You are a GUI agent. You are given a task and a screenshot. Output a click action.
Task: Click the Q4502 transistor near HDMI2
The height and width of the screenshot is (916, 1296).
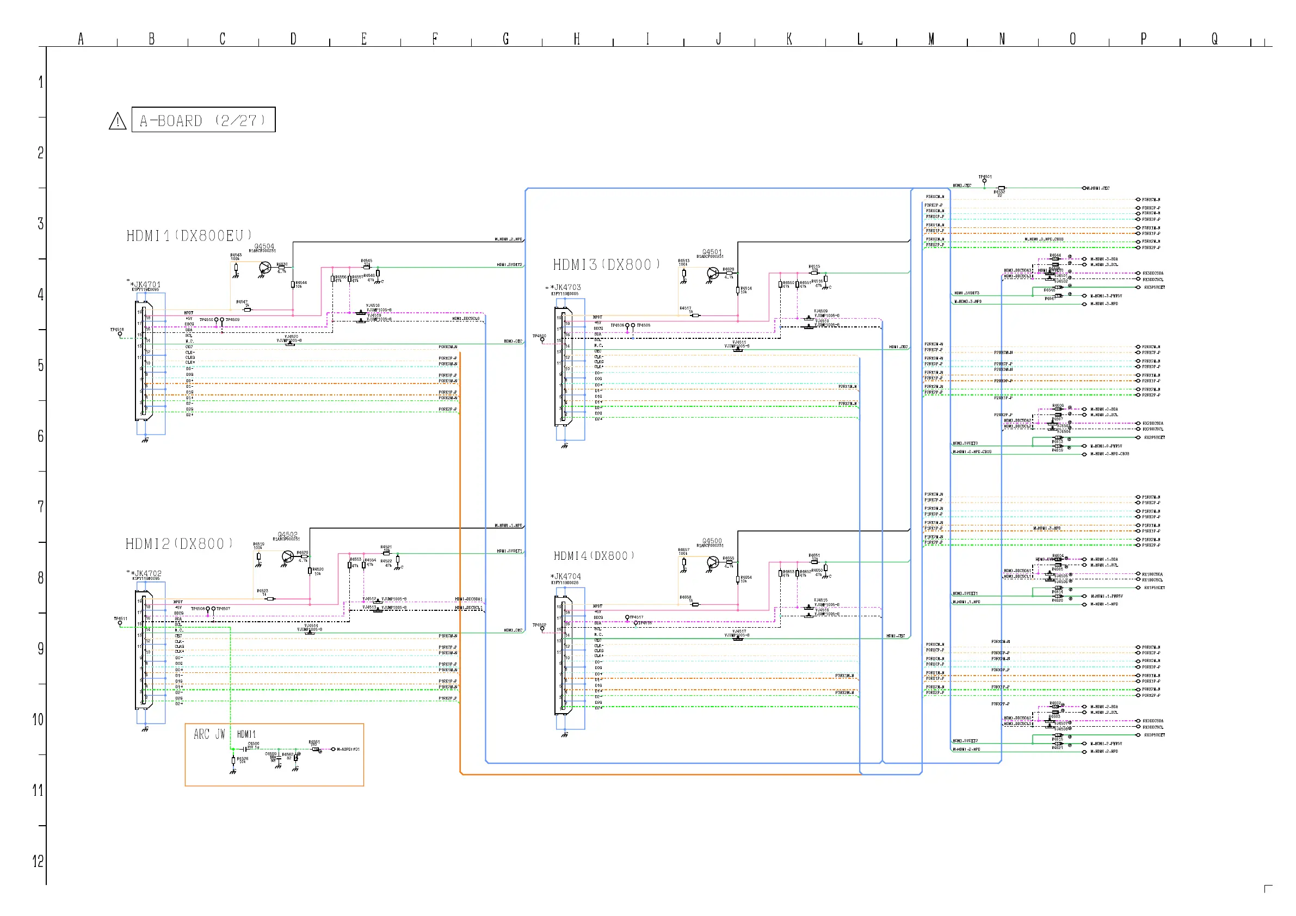point(288,557)
